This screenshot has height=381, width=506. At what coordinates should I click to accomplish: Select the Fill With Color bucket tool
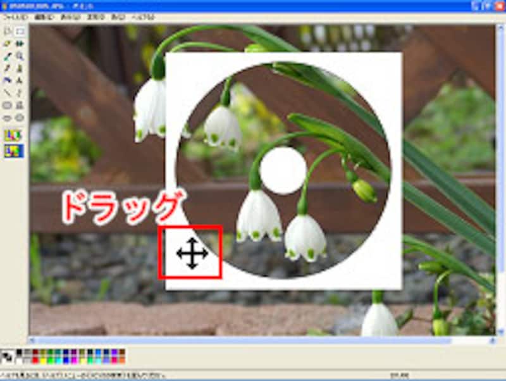20,44
